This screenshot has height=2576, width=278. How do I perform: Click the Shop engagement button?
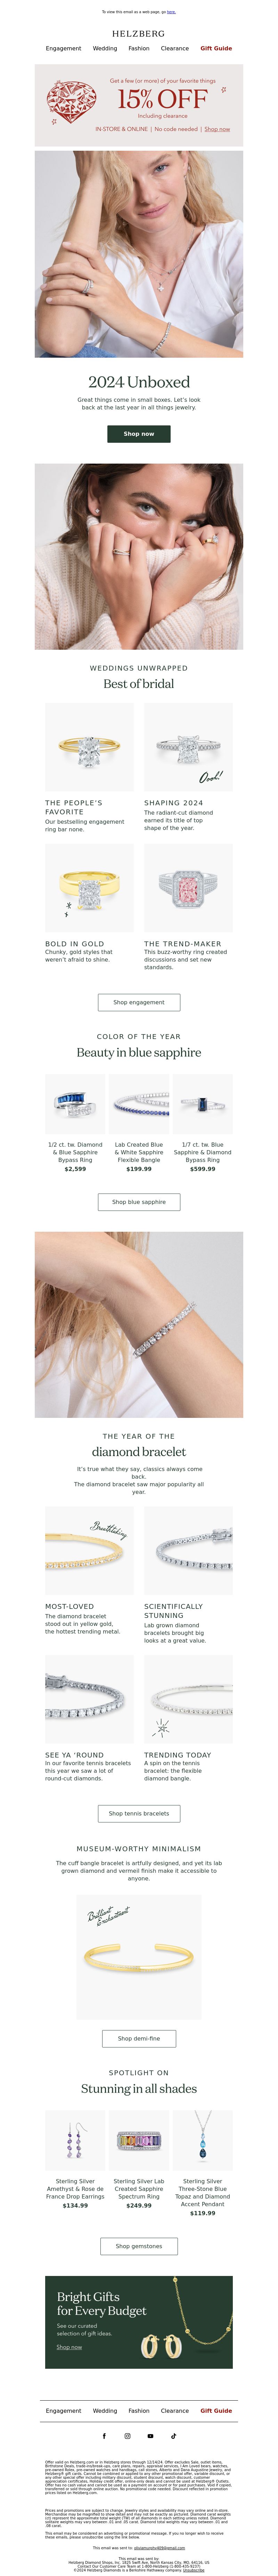(139, 1002)
